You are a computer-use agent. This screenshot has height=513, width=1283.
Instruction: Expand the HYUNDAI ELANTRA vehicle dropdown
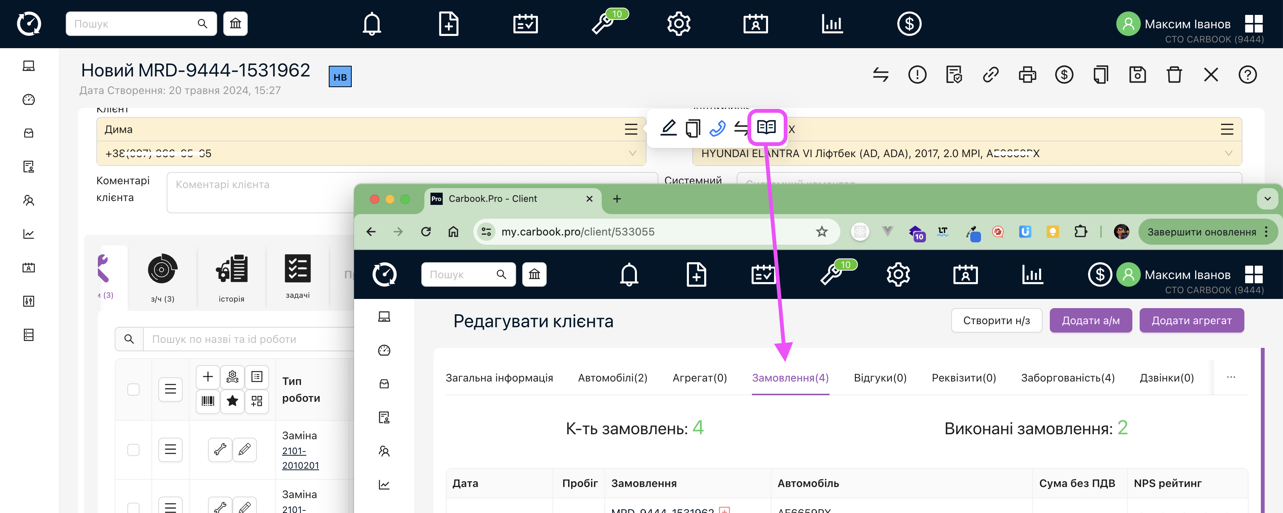(1228, 153)
